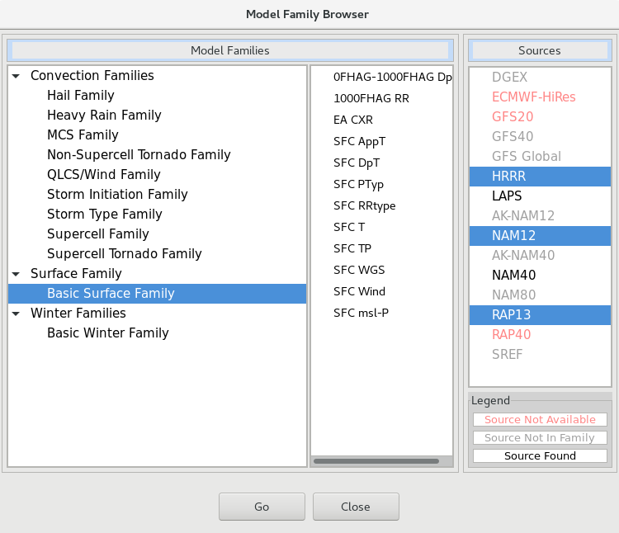Click the products list horizontal scrollbar
The image size is (619, 533).
tap(376, 461)
